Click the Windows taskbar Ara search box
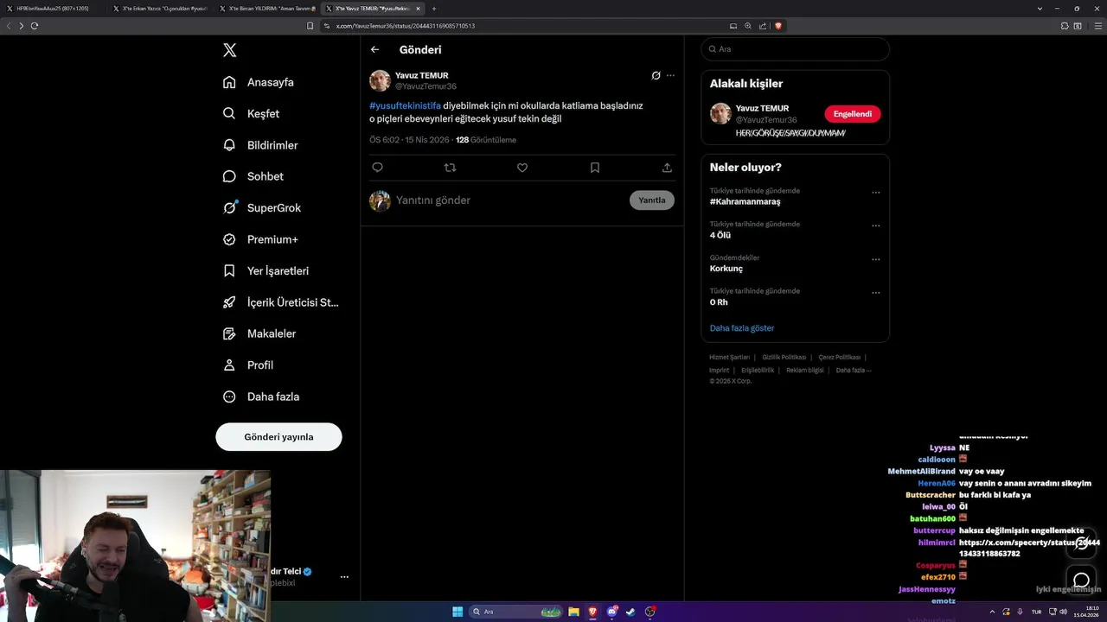Viewport: 1107px width, 622px height. (515, 612)
